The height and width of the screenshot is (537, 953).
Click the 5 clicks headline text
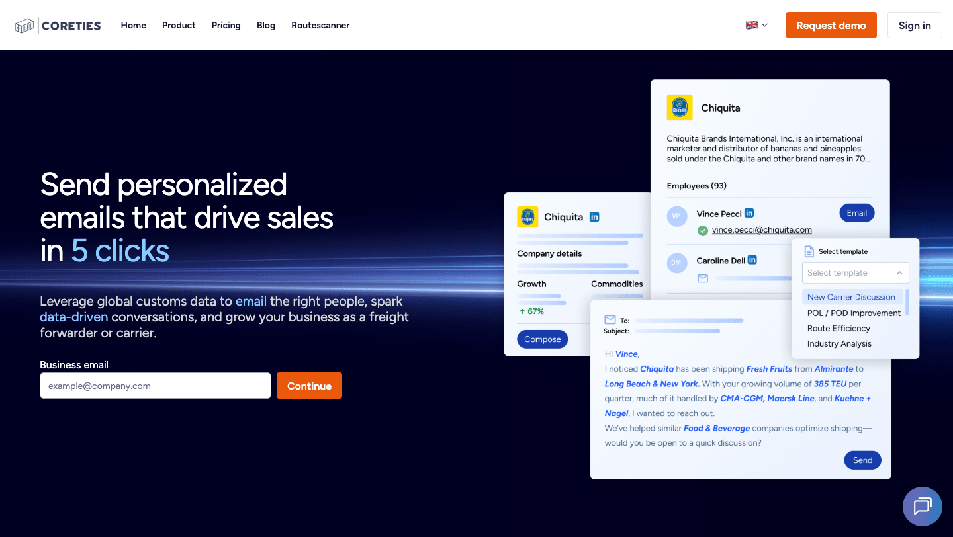(x=120, y=251)
